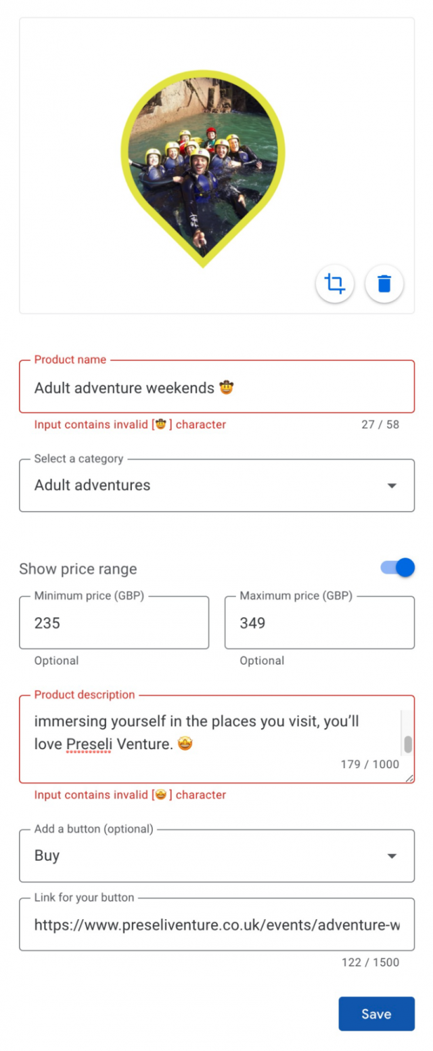This screenshot has height=1051, width=433.
Task: Select the crop tool on the product photo
Action: coord(334,284)
